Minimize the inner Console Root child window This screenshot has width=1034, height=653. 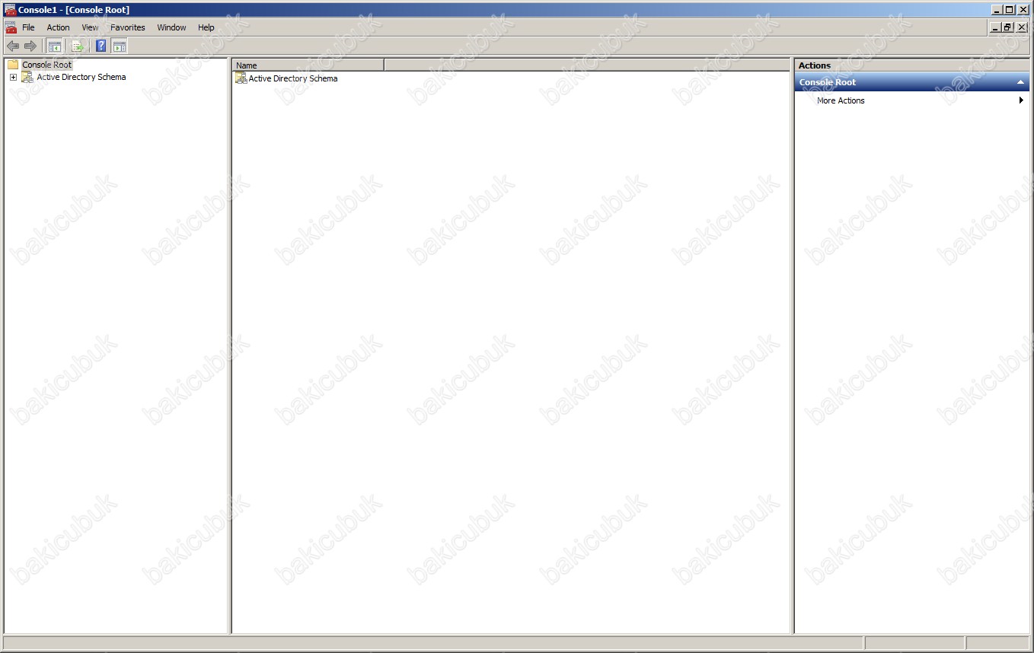(995, 27)
